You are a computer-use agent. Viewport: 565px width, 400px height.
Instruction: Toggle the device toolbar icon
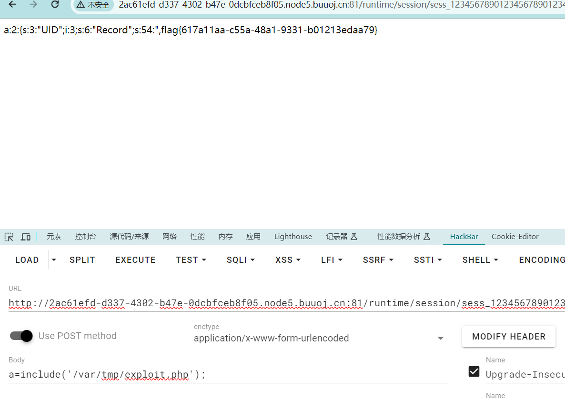pyautogui.click(x=26, y=237)
